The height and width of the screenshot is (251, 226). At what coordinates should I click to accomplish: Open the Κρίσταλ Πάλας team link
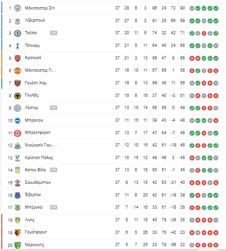coord(39,158)
